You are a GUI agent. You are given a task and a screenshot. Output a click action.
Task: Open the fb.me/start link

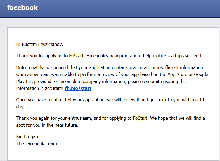coord(78,88)
